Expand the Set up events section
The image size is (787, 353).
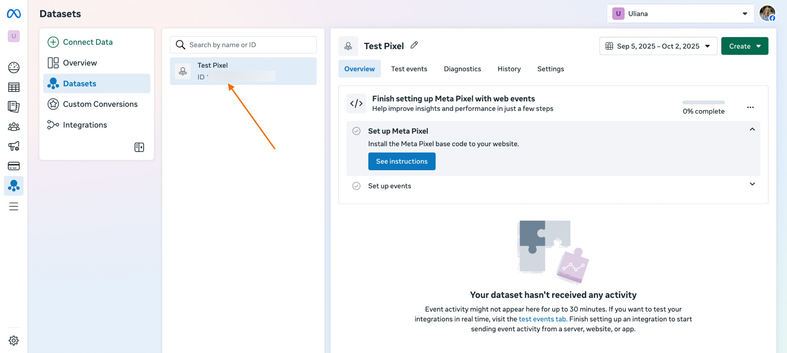click(x=752, y=184)
